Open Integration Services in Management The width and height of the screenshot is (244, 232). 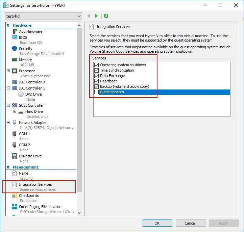pyautogui.click(x=35, y=184)
